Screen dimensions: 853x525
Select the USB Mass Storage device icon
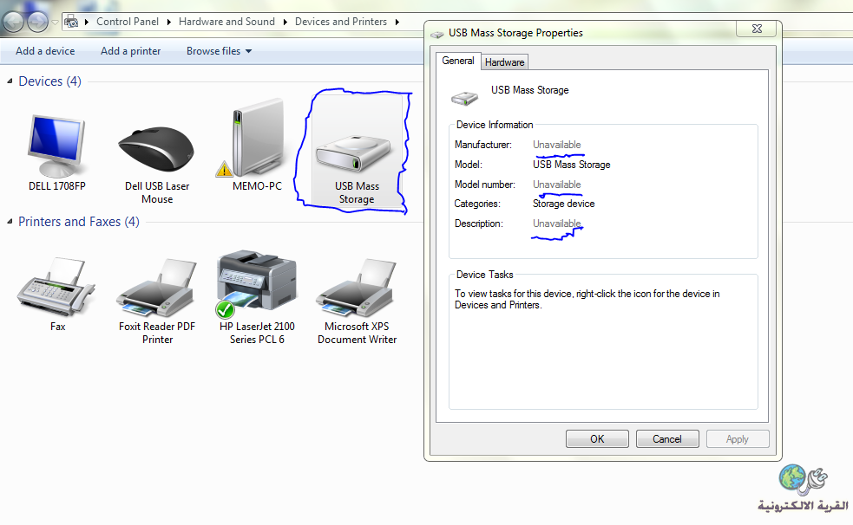[353, 154]
